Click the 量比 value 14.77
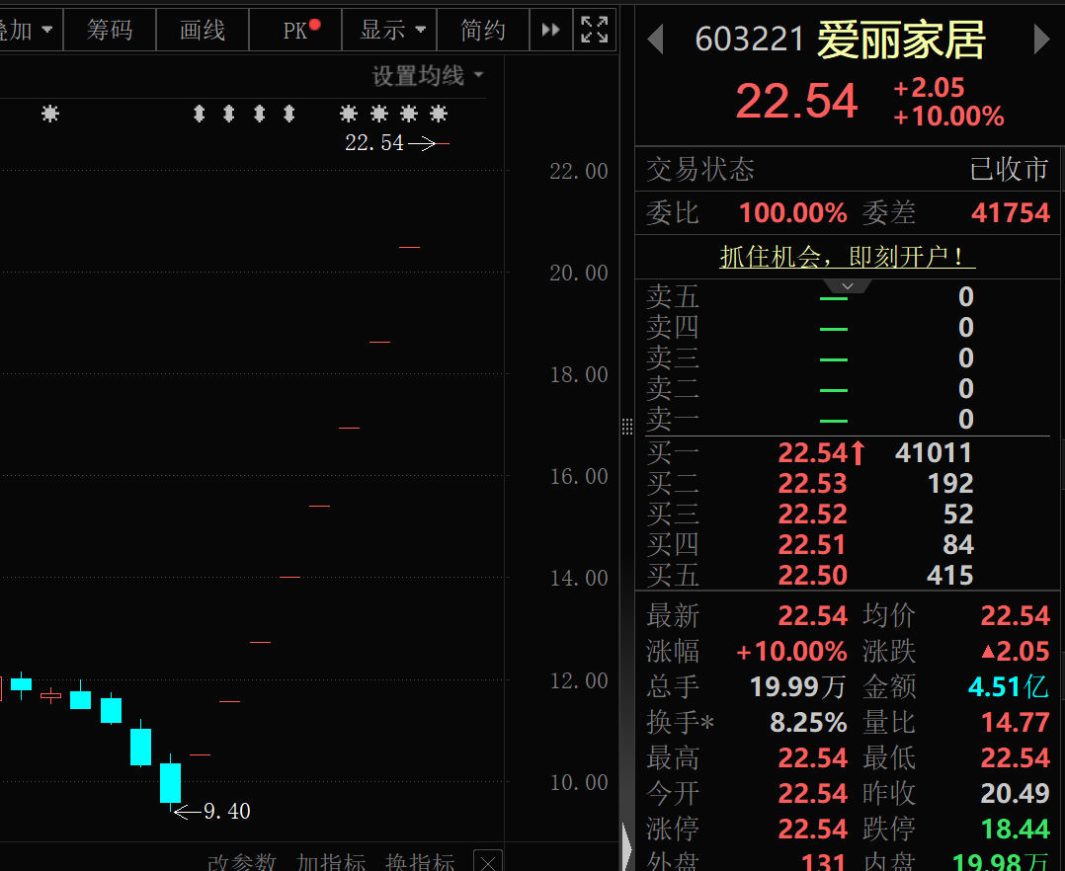Image resolution: width=1065 pixels, height=871 pixels. (x=1016, y=722)
